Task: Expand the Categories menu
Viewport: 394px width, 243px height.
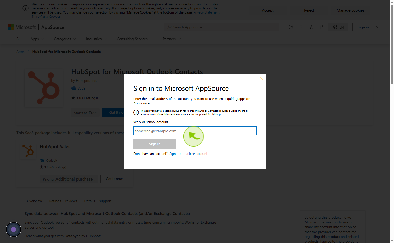Action: 65,39
